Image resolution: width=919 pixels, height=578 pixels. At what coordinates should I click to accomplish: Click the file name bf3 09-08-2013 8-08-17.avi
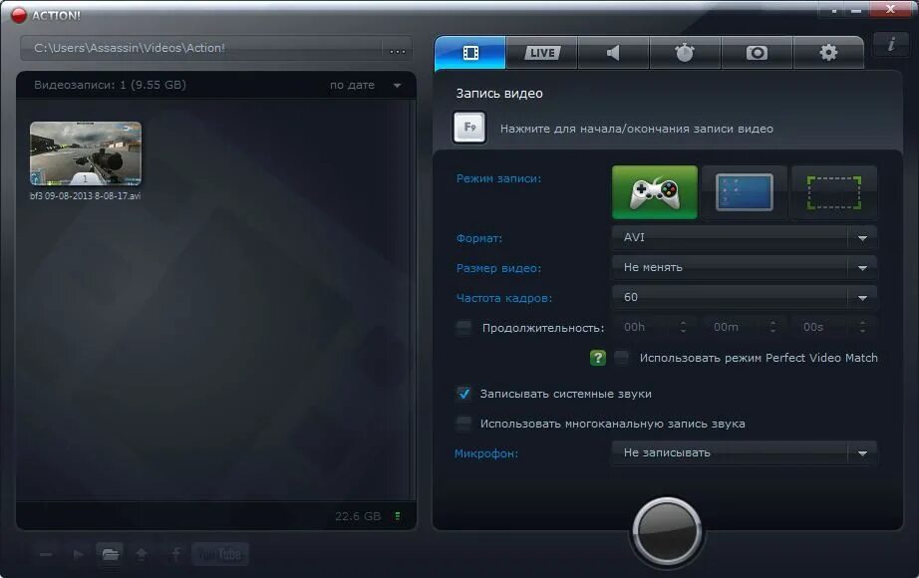click(86, 195)
